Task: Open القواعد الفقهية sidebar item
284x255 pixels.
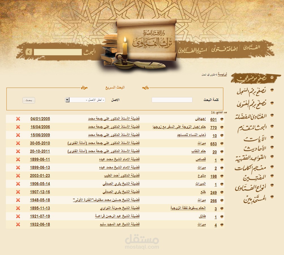Action: (251, 158)
